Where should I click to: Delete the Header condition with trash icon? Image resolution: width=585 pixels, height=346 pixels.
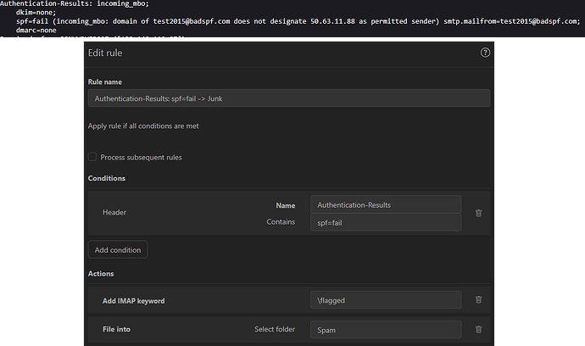pos(478,213)
